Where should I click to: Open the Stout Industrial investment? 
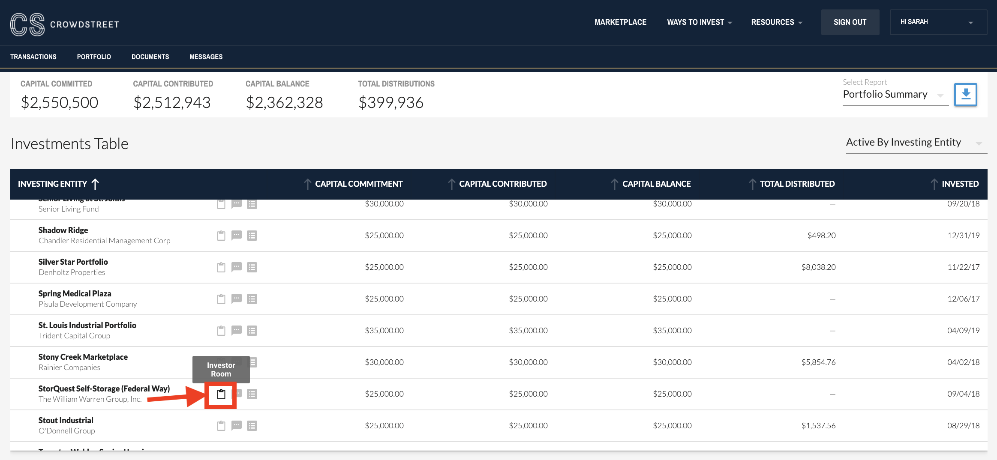pyautogui.click(x=66, y=421)
